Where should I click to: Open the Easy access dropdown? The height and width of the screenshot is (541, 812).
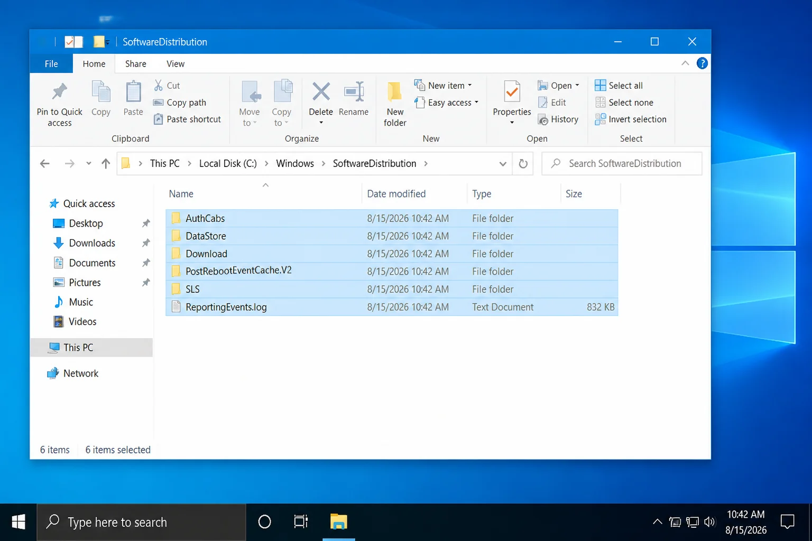tap(446, 102)
